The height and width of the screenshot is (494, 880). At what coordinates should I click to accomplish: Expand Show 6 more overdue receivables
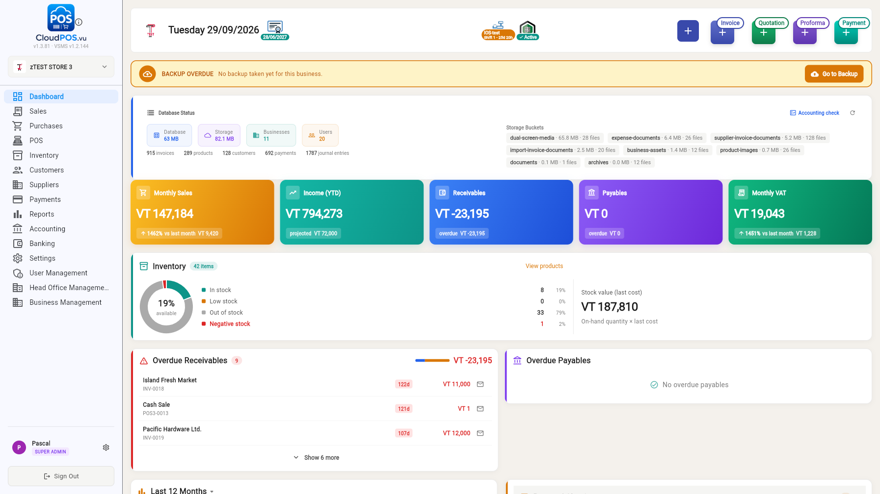(317, 458)
